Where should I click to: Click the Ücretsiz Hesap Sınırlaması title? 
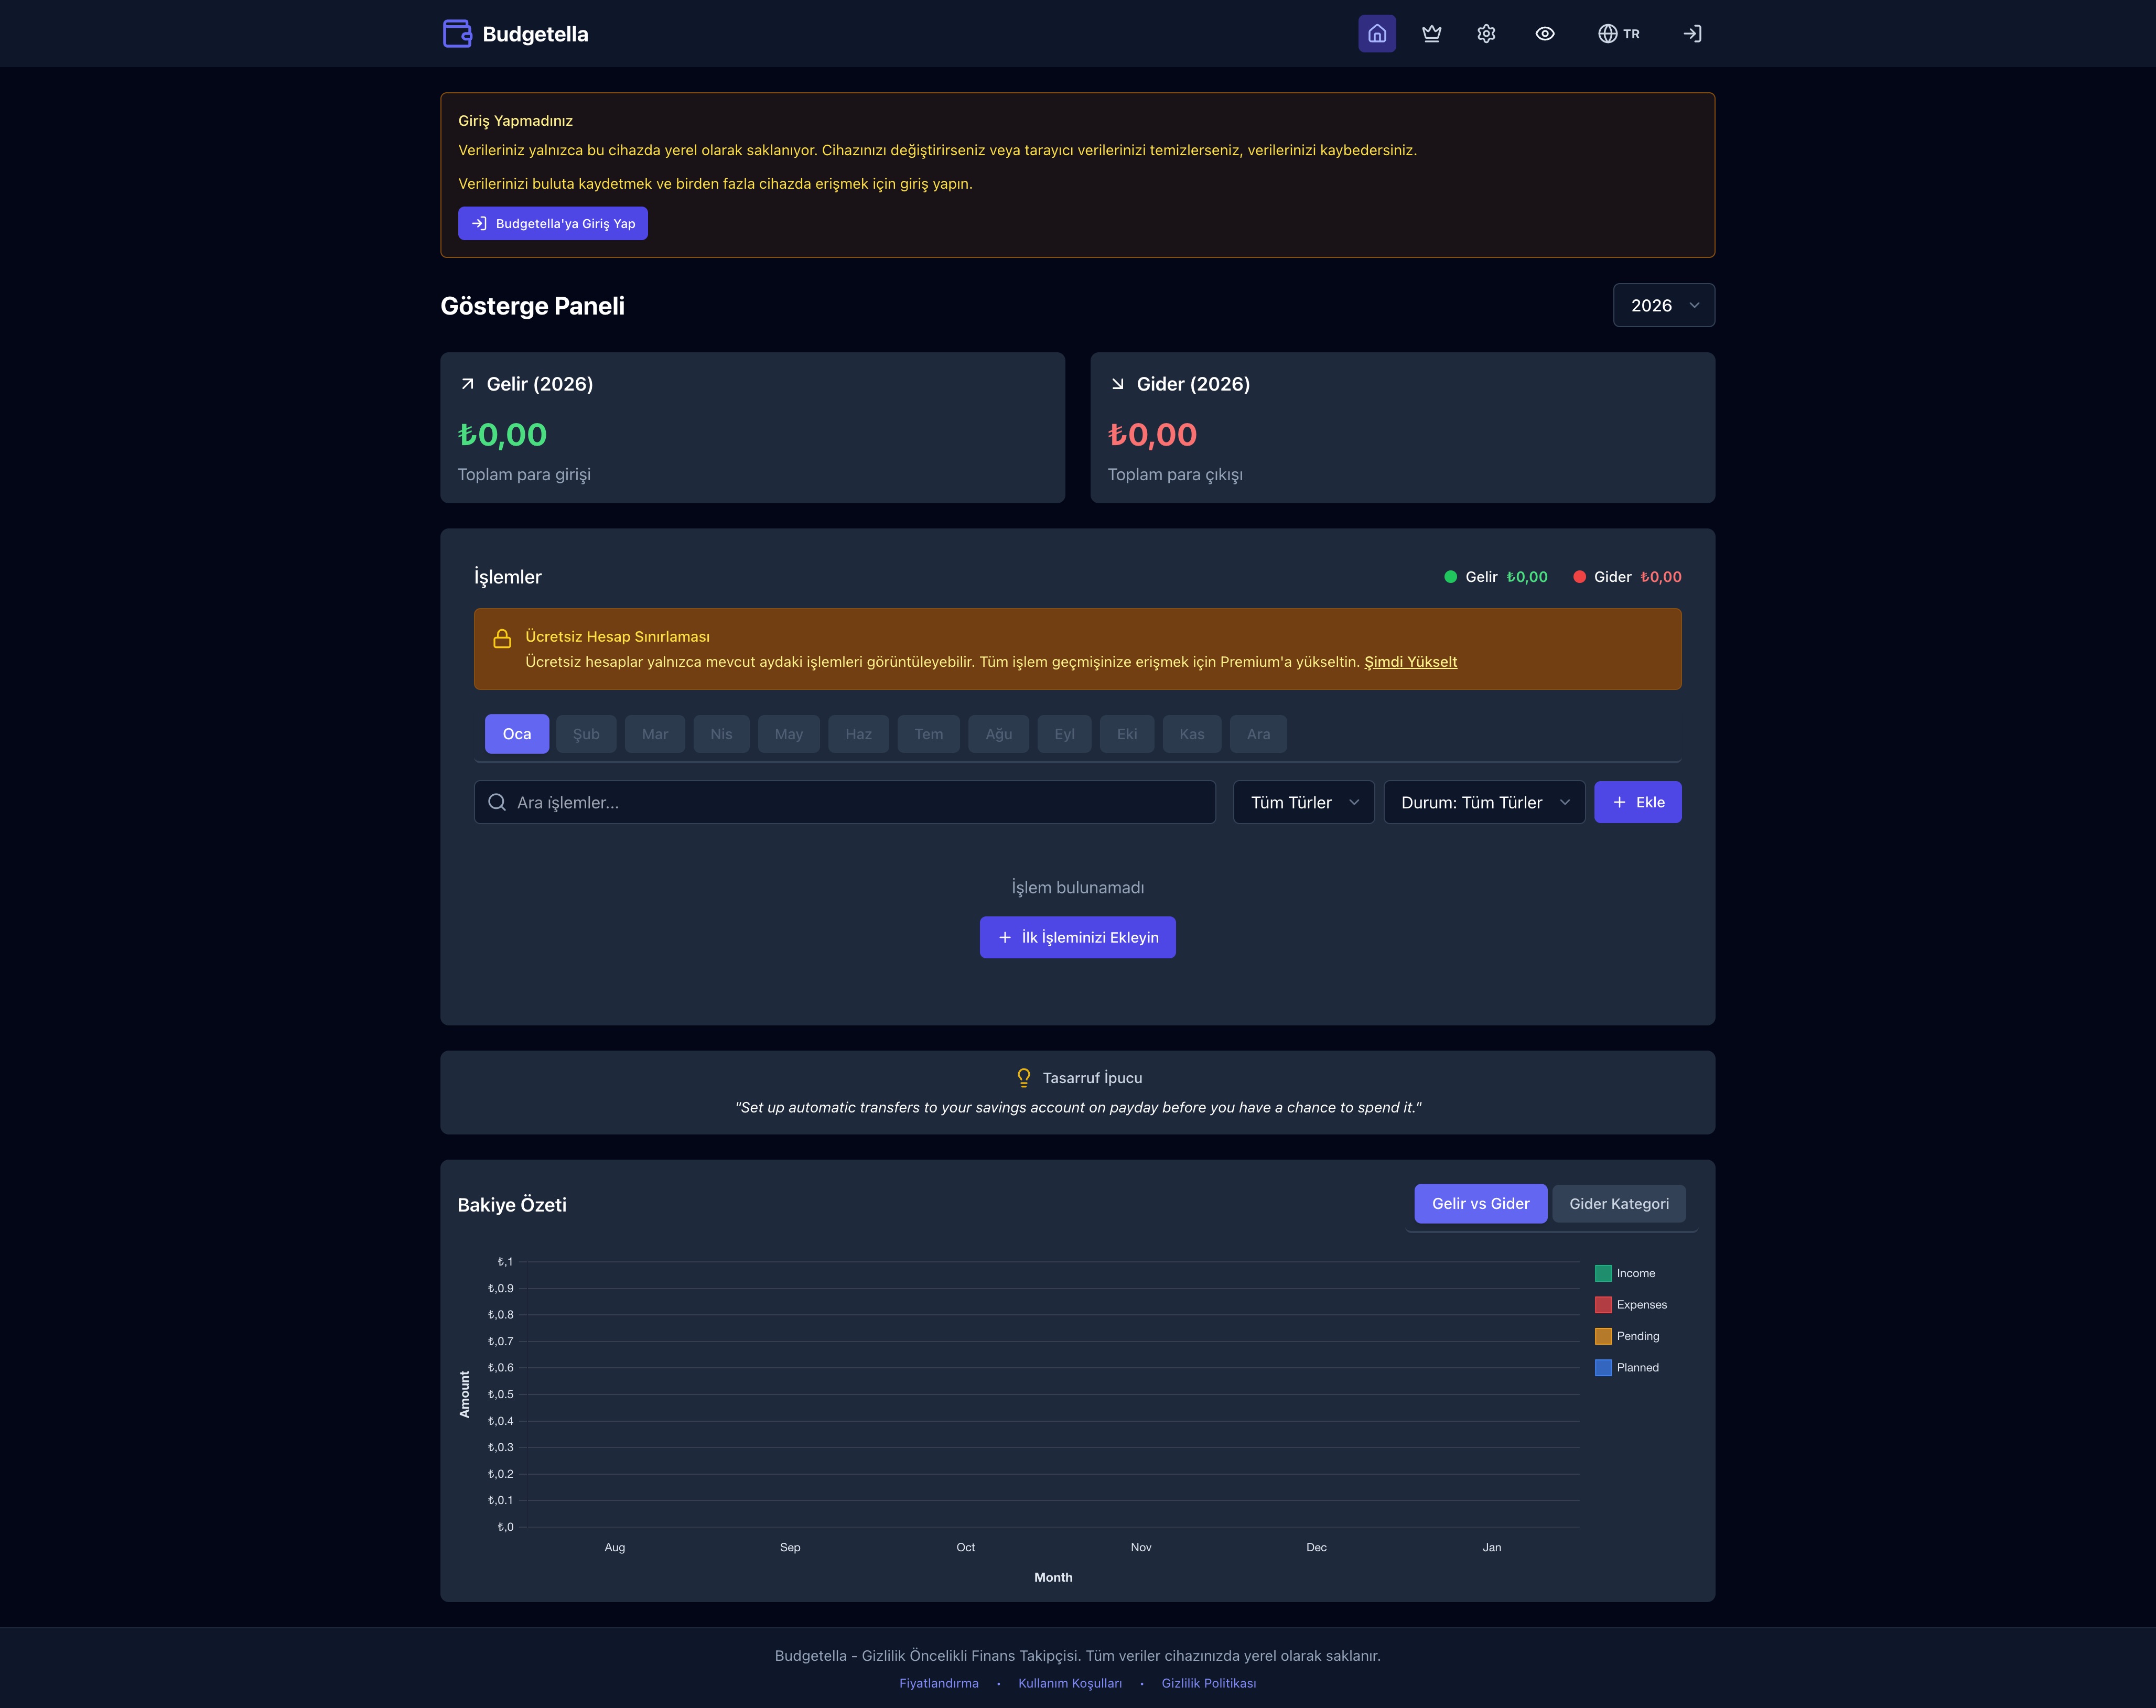[617, 637]
